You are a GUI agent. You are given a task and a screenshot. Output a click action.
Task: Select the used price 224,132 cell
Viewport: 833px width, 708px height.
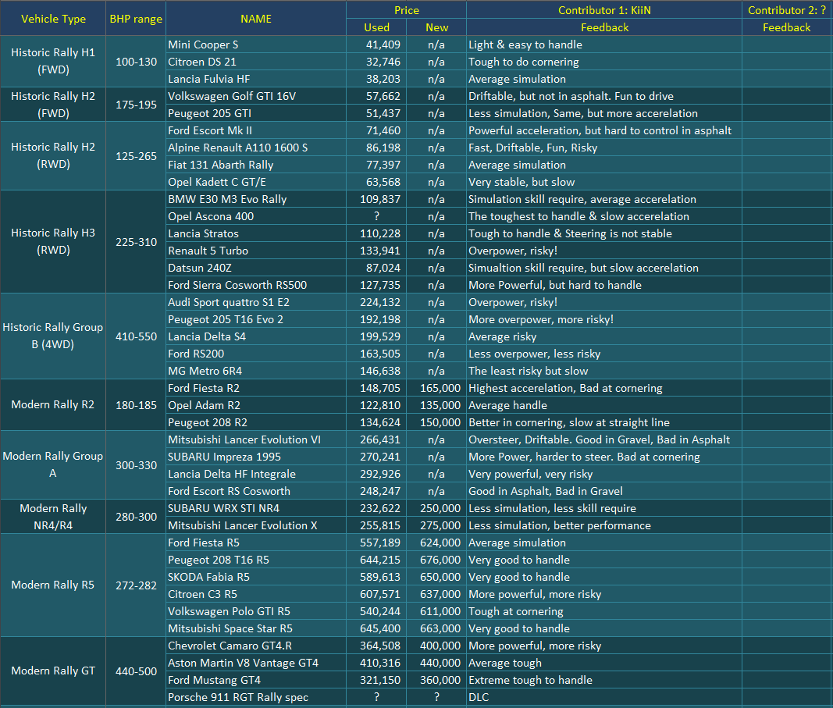click(x=376, y=302)
